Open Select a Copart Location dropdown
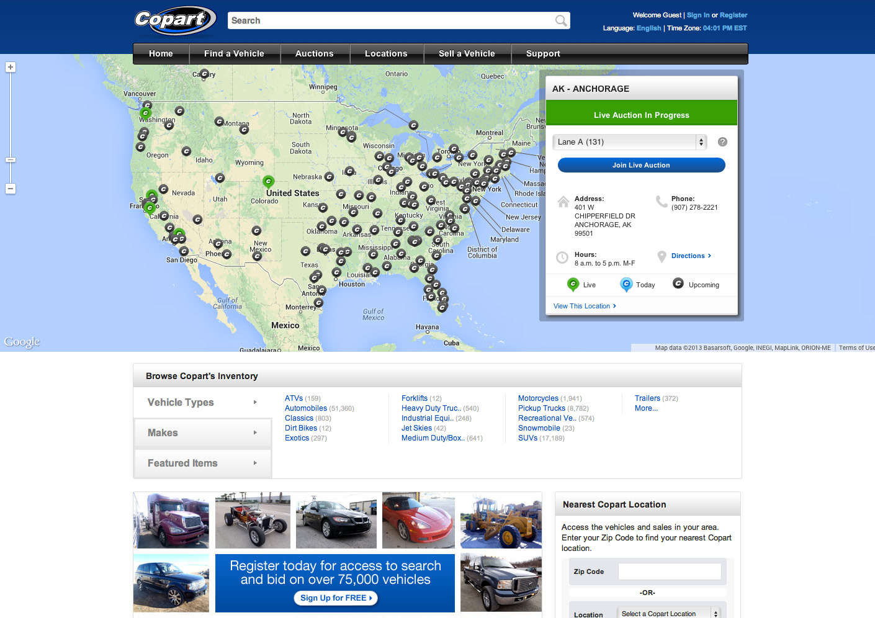The width and height of the screenshot is (875, 618). click(x=669, y=613)
